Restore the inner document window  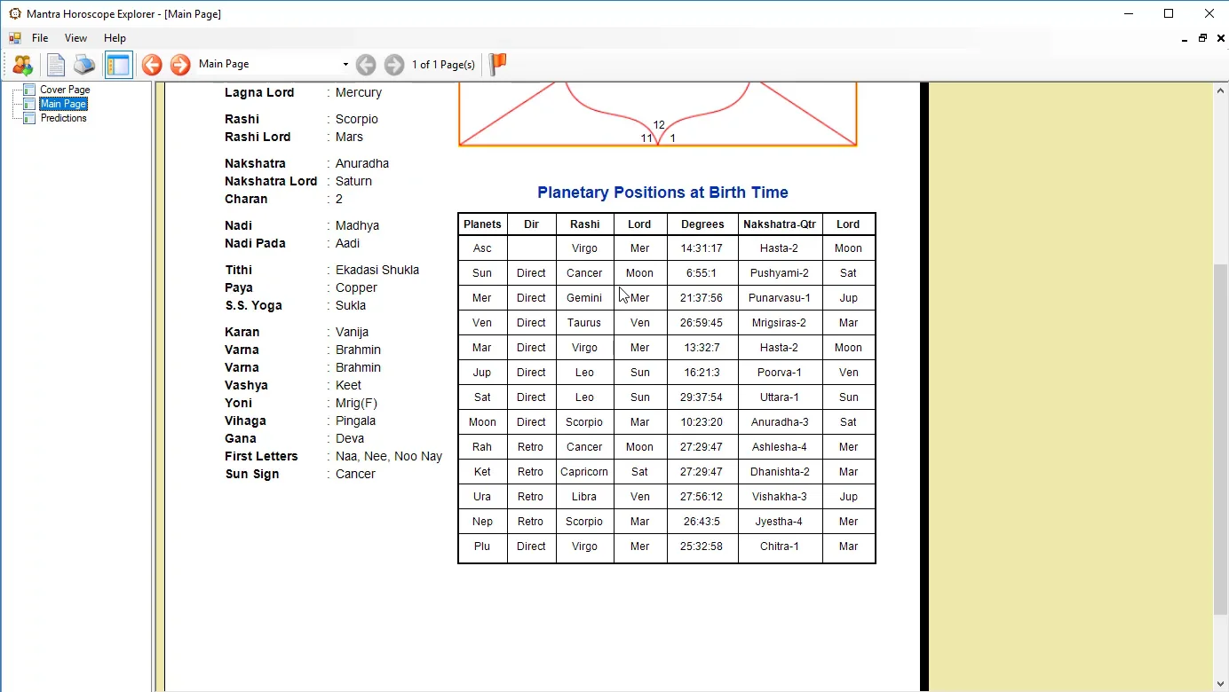[1202, 38]
